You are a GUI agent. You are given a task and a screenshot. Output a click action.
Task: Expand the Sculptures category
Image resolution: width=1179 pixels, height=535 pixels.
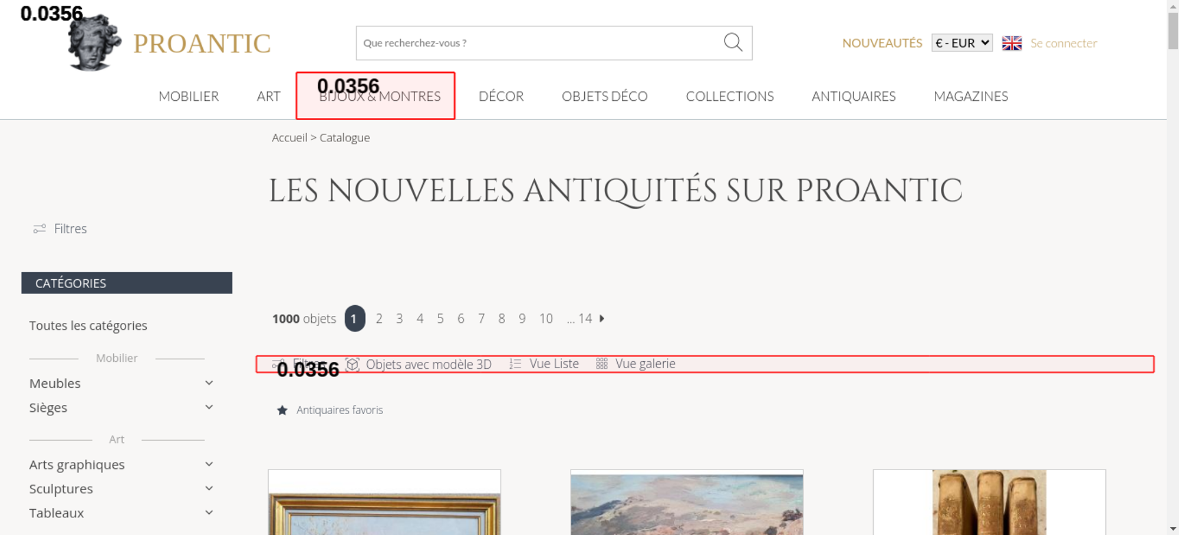[209, 488]
